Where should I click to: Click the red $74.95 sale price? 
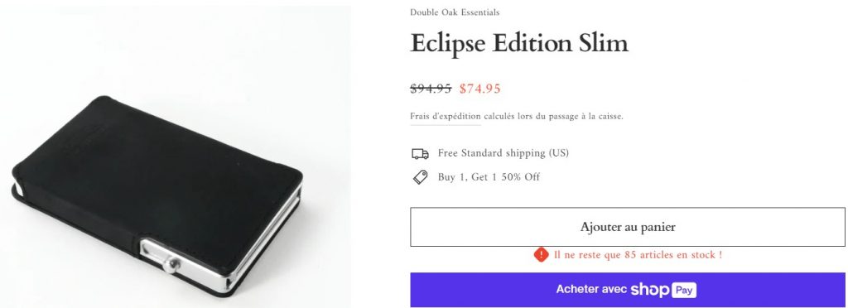tap(479, 89)
